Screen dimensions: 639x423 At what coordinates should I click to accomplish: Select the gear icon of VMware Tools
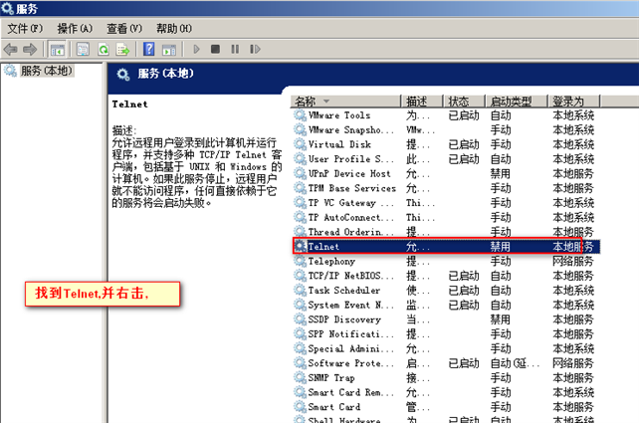click(x=300, y=115)
